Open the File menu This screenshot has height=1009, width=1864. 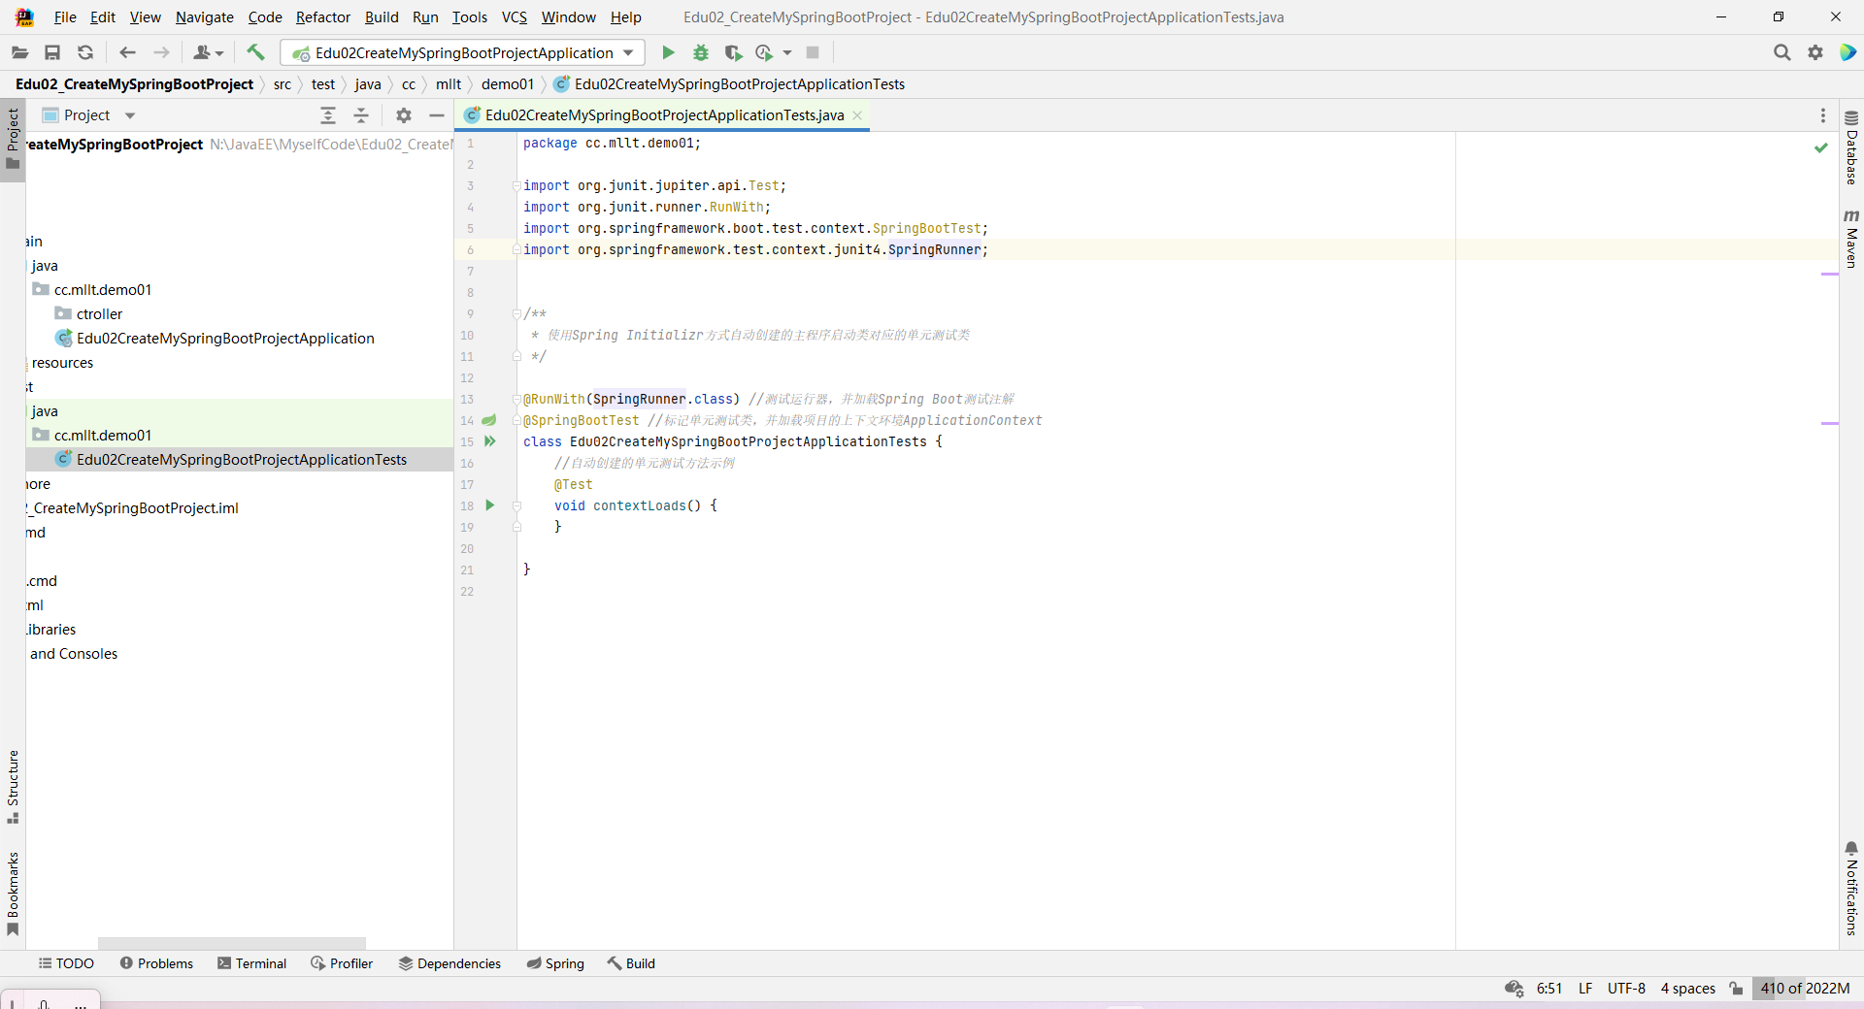[x=65, y=16]
